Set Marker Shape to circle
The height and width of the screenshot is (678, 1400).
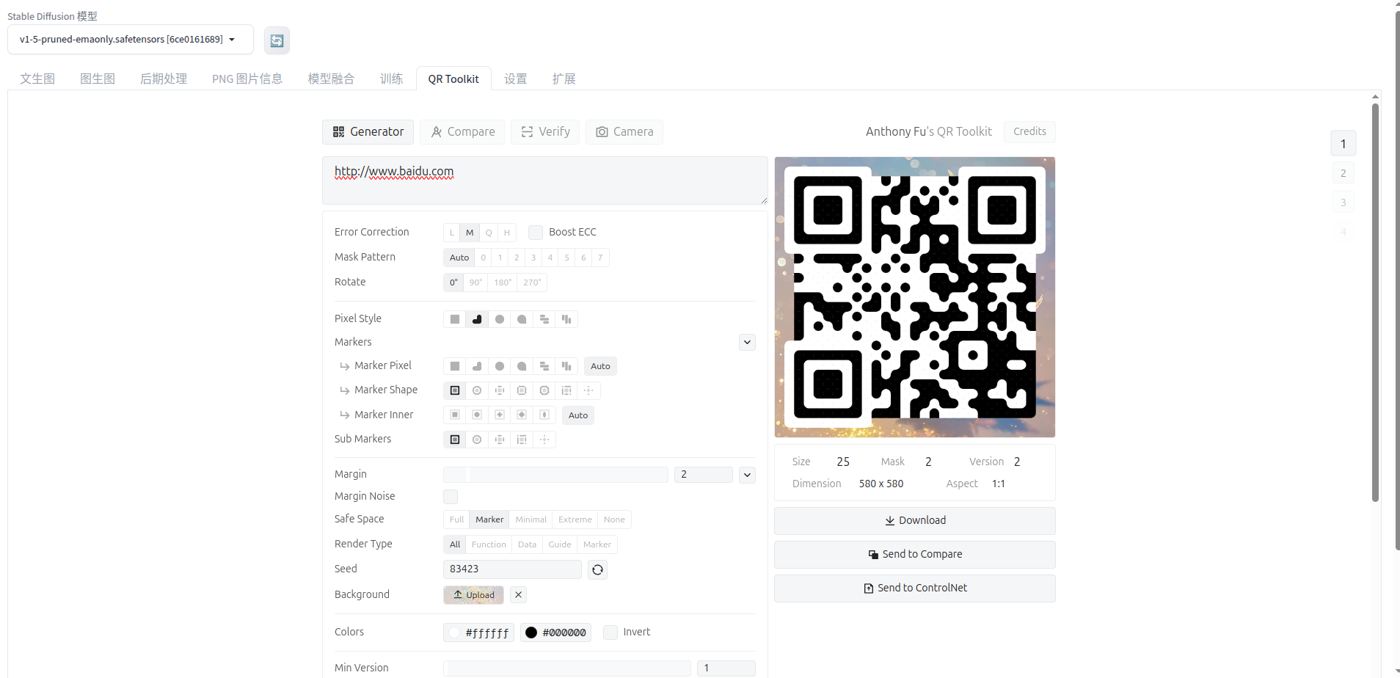tap(477, 390)
